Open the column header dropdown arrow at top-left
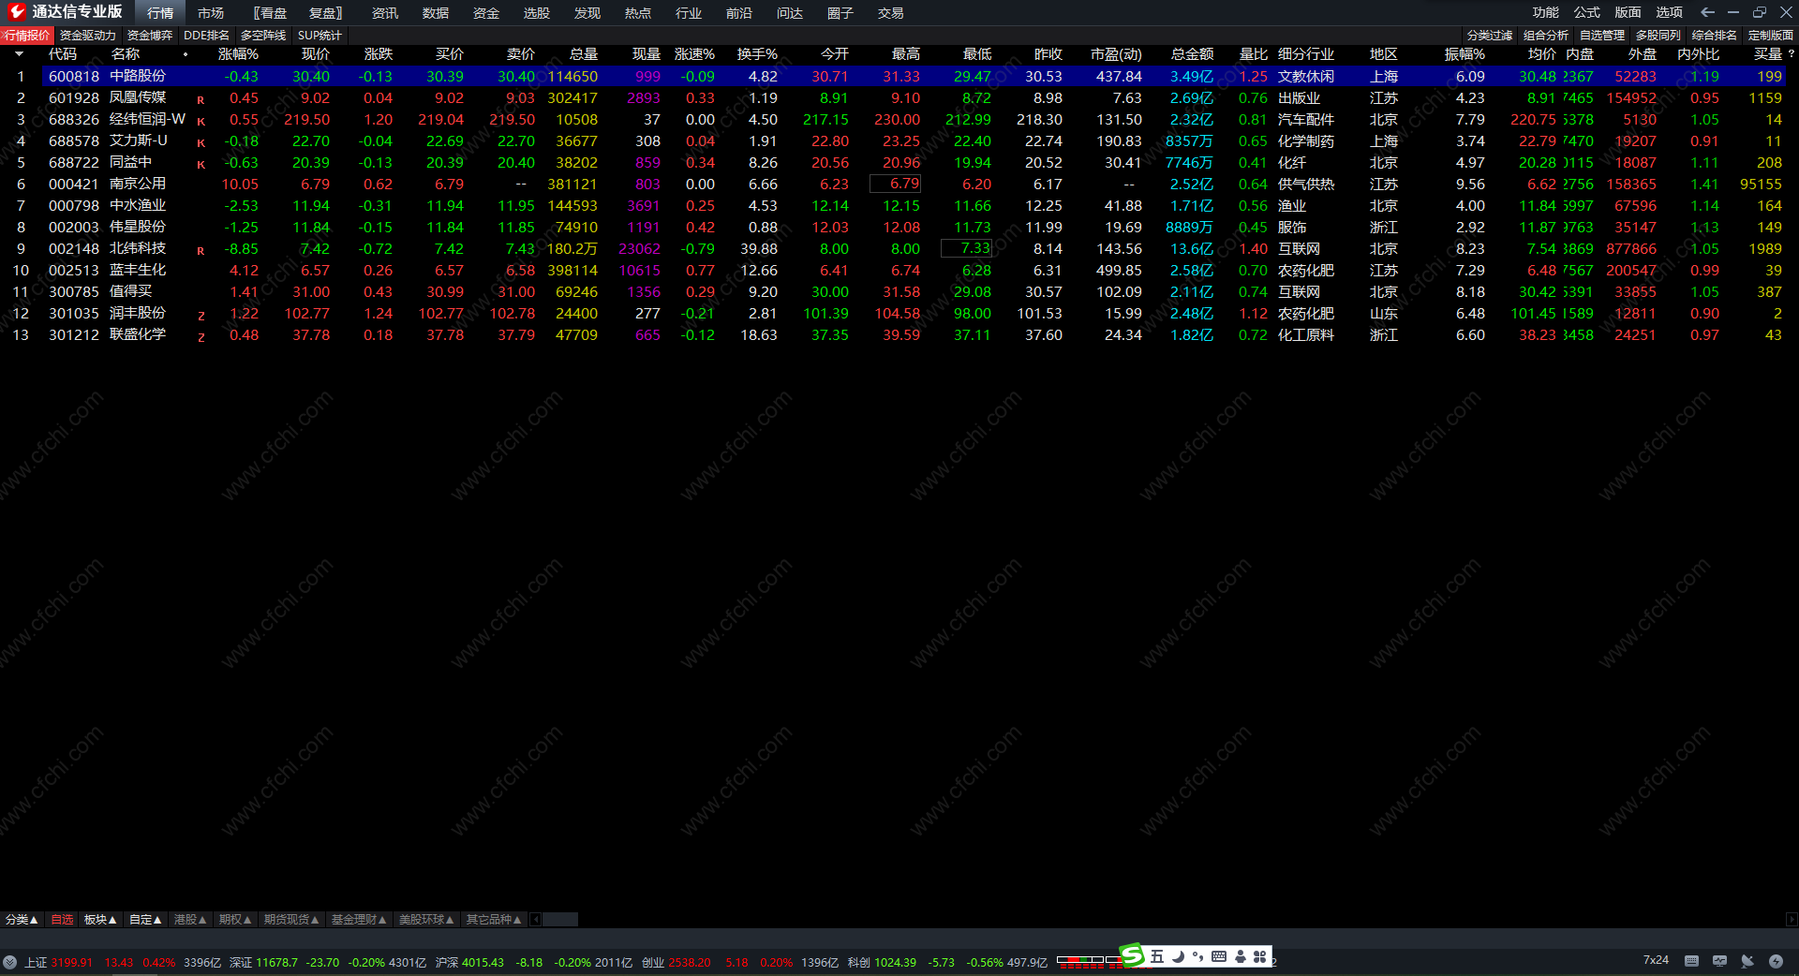The height and width of the screenshot is (976, 1799). [19, 54]
